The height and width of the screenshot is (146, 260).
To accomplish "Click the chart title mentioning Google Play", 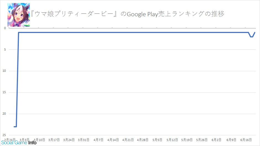I will (127, 14).
